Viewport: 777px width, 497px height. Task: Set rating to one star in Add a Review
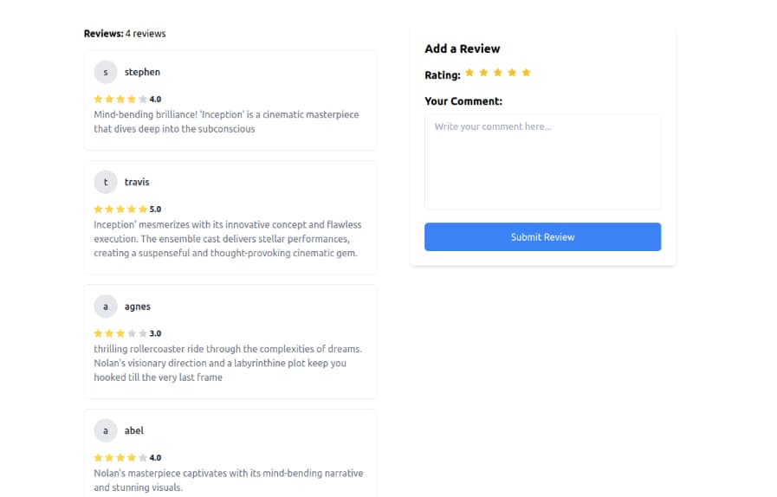[x=469, y=73]
